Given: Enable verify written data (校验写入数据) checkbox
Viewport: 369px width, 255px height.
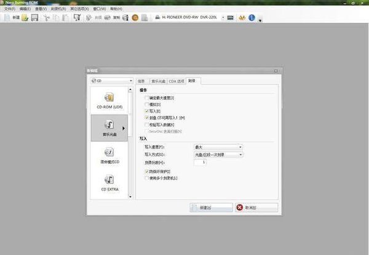Looking at the screenshot, I should tap(146, 124).
